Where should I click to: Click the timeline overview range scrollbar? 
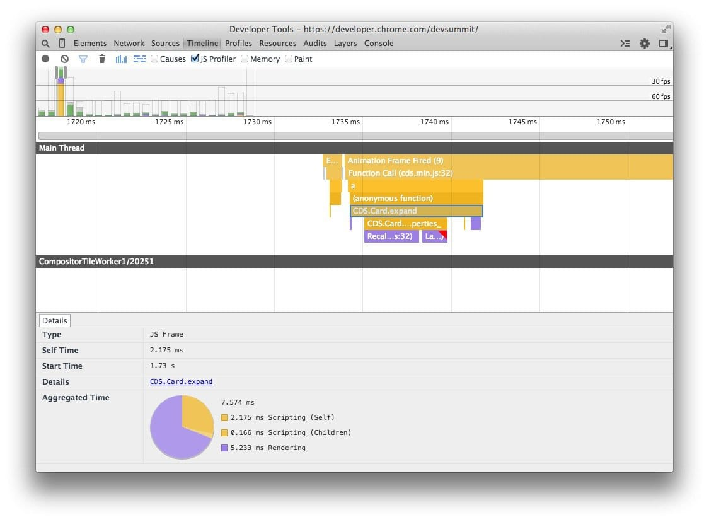[355, 136]
